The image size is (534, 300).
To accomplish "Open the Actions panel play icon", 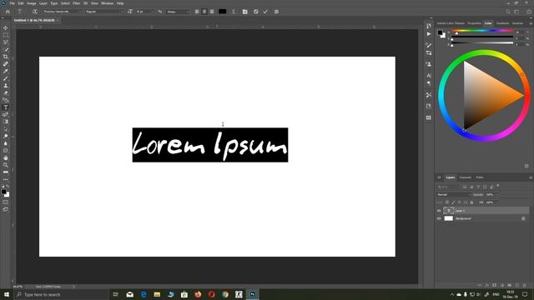I will click(429, 34).
